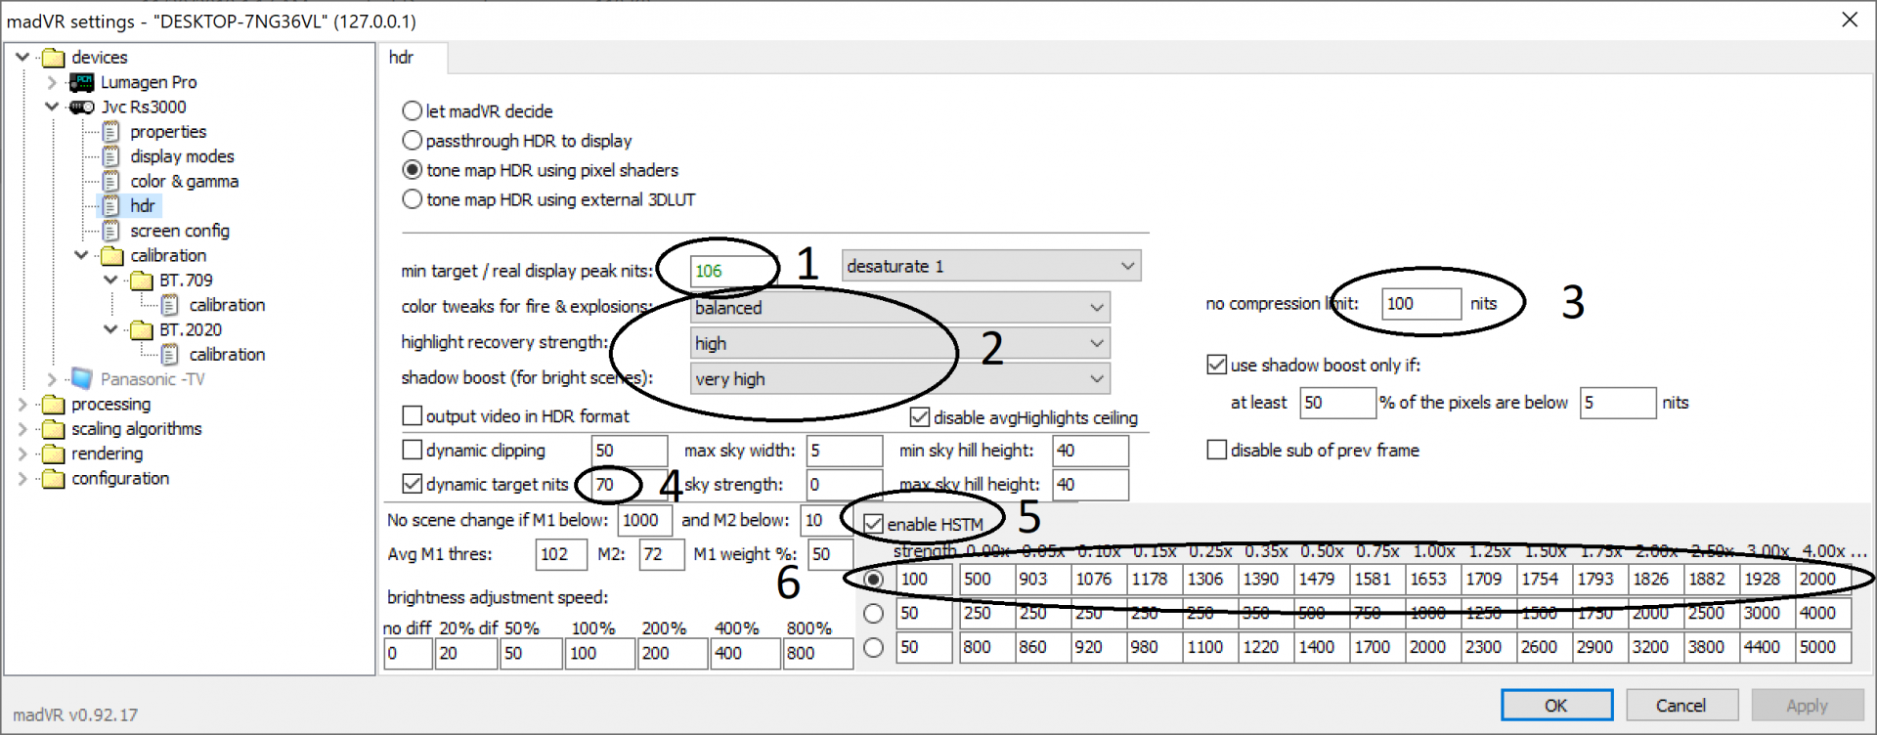
Task: Click the Lumagen Pro device icon
Action: tap(82, 82)
